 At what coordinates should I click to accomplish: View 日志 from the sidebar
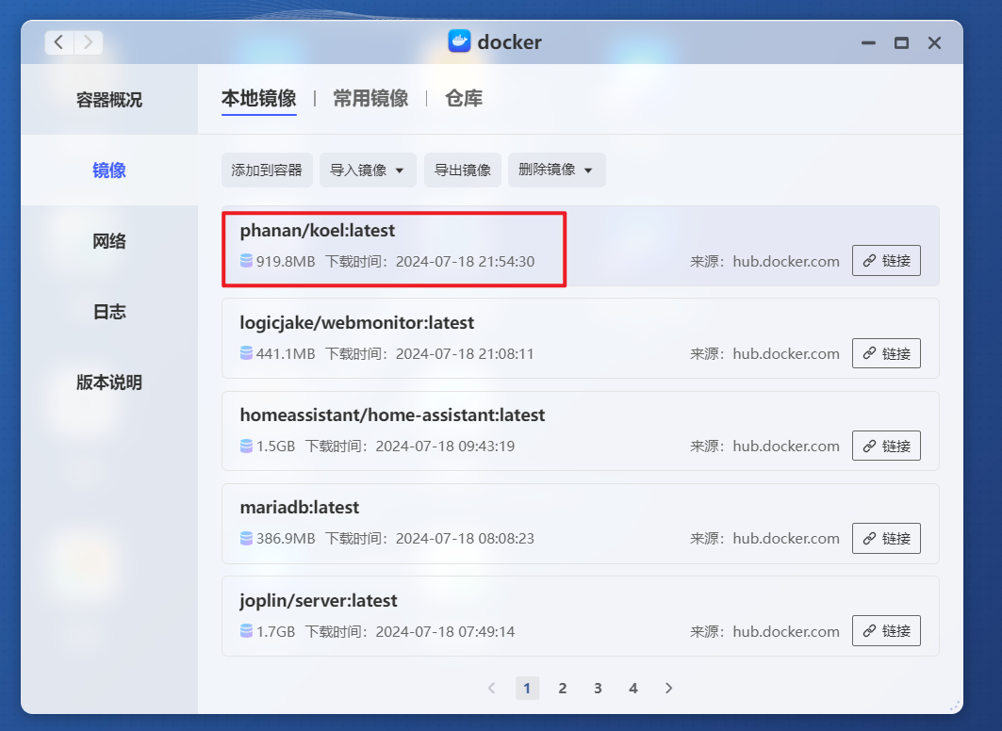pyautogui.click(x=108, y=312)
